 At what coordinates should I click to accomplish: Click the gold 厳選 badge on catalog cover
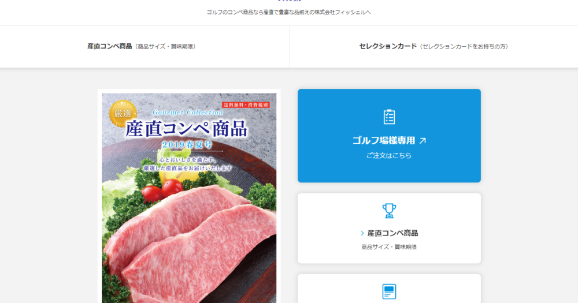coord(123,114)
